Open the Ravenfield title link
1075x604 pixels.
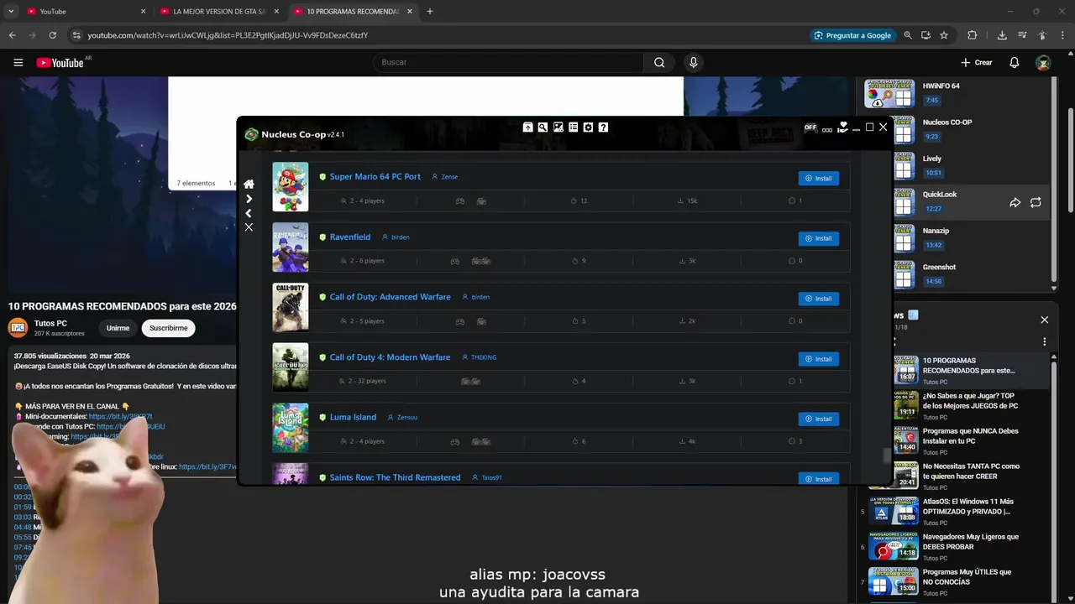(349, 237)
